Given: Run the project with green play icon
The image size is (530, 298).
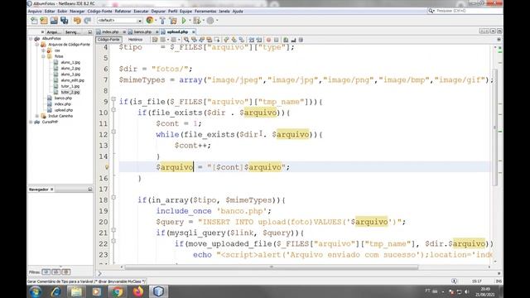Looking at the screenshot, I should click(184, 21).
